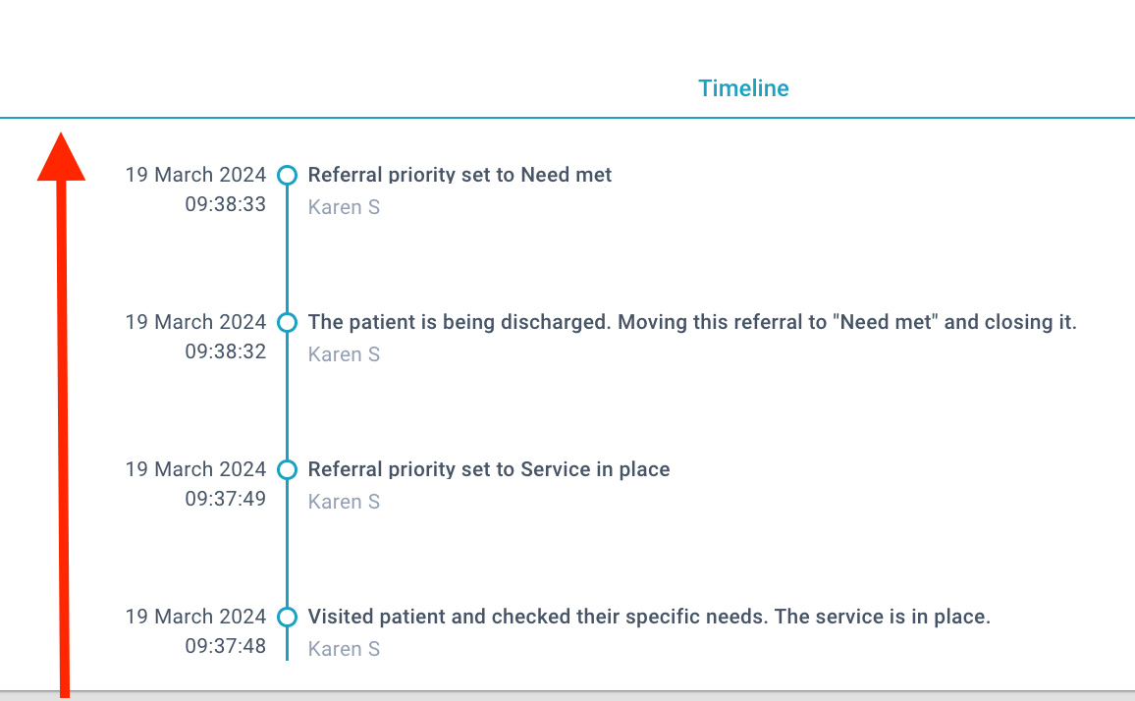Image resolution: width=1135 pixels, height=701 pixels.
Task: Open the "Visited patient and checked" note
Action: click(x=649, y=617)
